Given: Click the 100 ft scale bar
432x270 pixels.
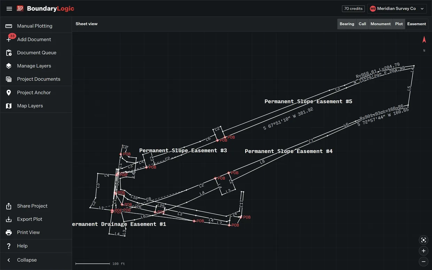Looking at the screenshot, I should [x=100, y=264].
